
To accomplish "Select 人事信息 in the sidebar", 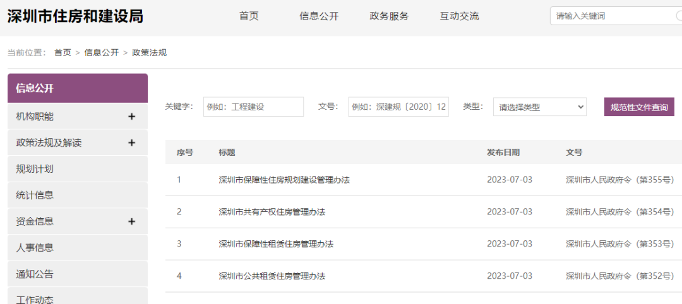I will [78, 247].
